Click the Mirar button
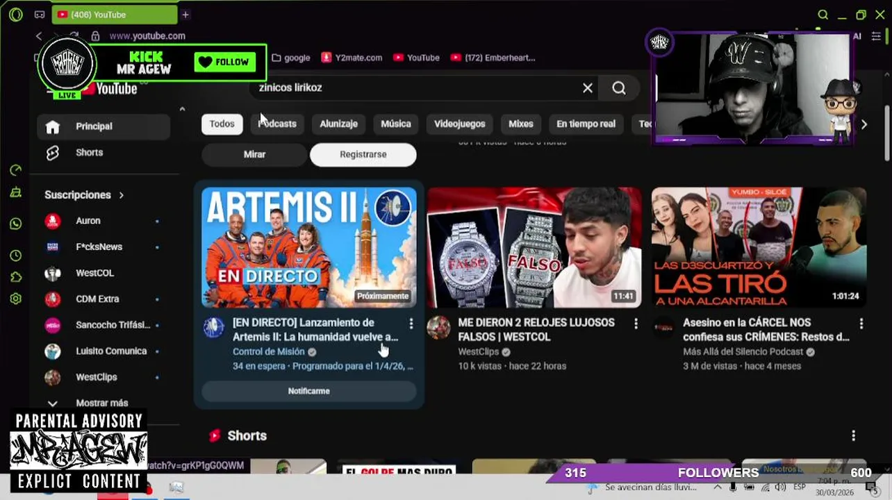The image size is (892, 500). (x=254, y=154)
